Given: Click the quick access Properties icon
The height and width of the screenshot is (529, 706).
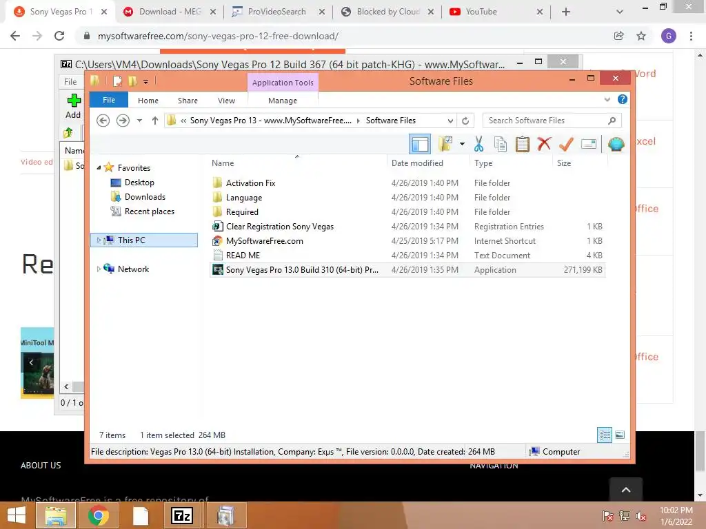Looking at the screenshot, I should tap(117, 81).
